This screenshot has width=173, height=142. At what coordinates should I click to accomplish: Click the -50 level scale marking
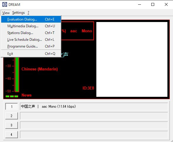click(x=8, y=91)
